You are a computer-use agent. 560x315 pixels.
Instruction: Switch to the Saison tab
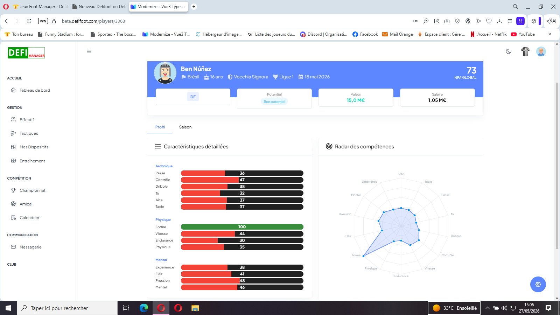coord(185,127)
